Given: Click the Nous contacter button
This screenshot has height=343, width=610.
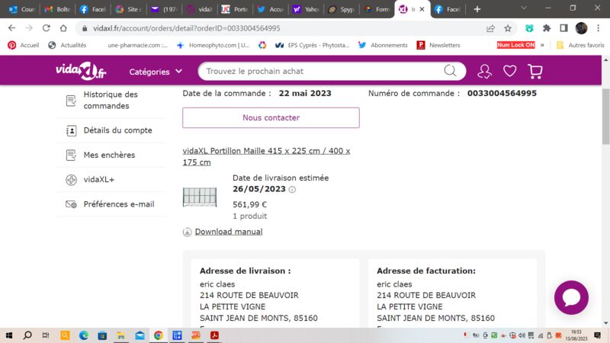Looking at the screenshot, I should click(271, 118).
